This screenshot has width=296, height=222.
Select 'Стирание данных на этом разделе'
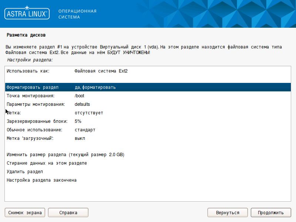pos(47,163)
